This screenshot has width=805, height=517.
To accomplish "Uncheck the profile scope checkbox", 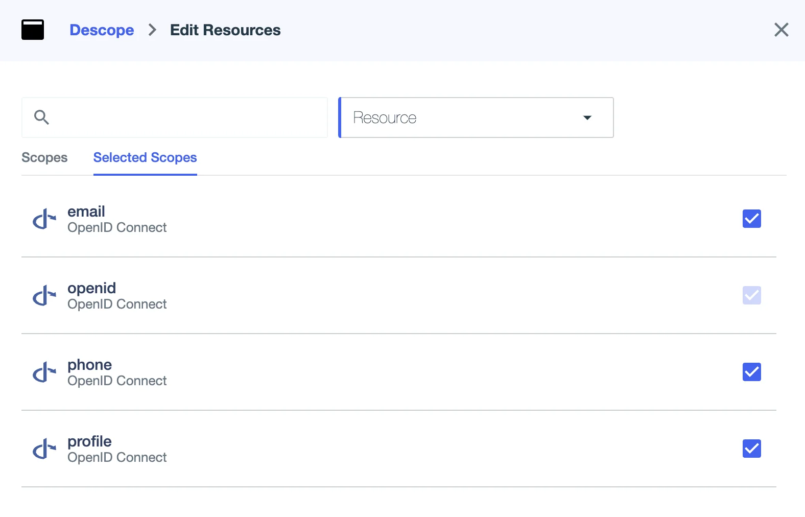I will 751,449.
